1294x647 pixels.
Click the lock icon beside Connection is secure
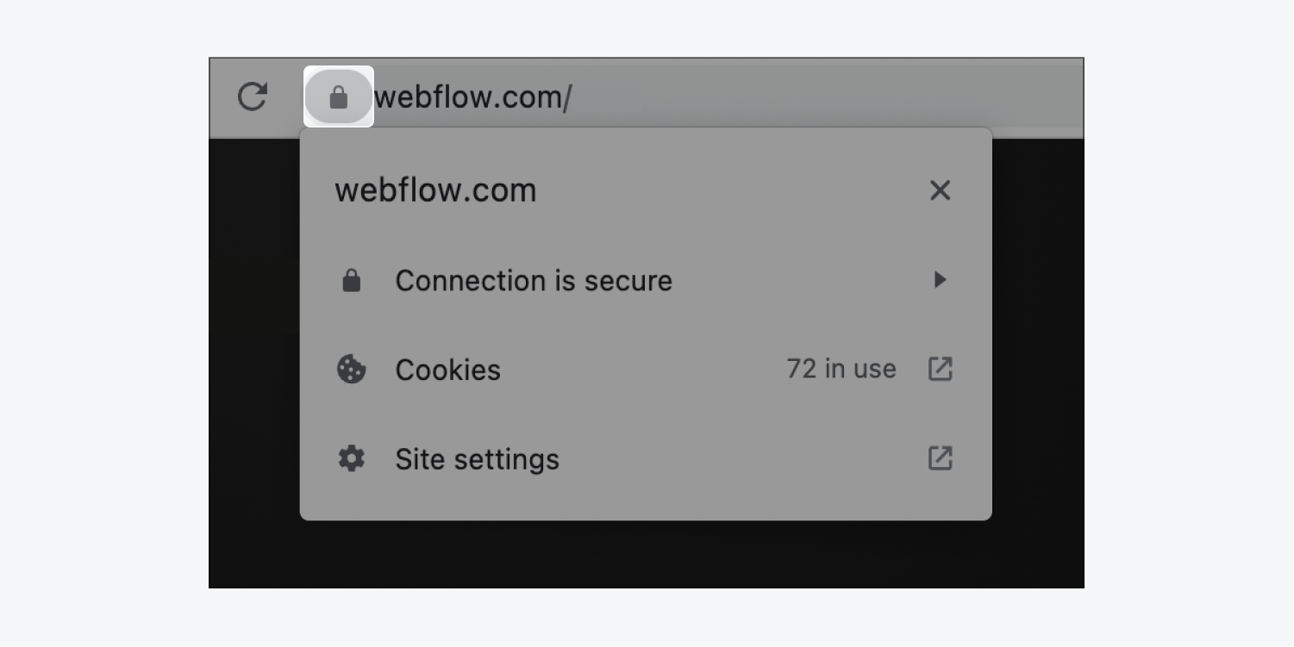[352, 281]
